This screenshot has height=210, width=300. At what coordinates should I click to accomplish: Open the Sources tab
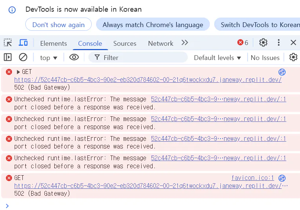click(x=125, y=43)
